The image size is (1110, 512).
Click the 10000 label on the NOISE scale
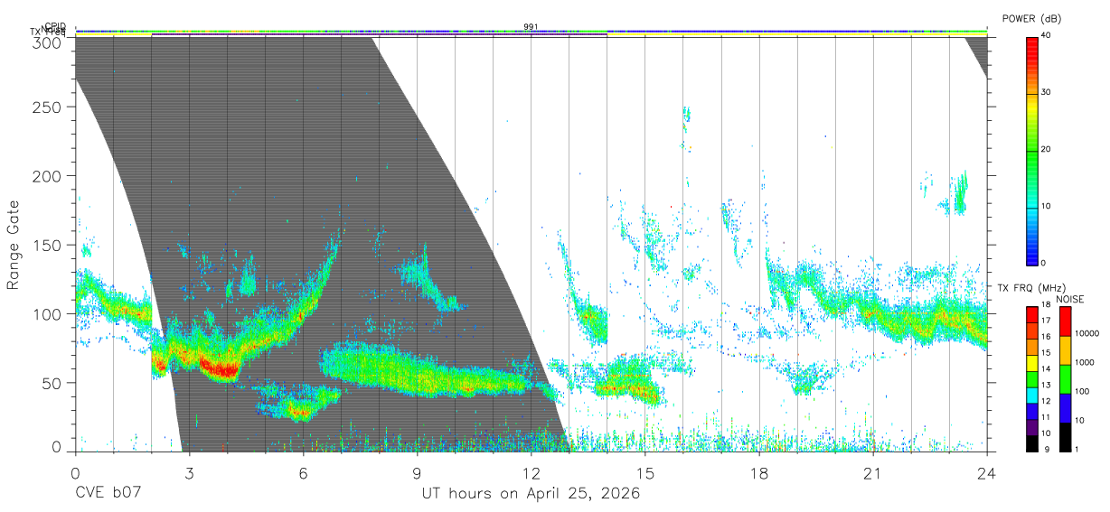click(1086, 334)
